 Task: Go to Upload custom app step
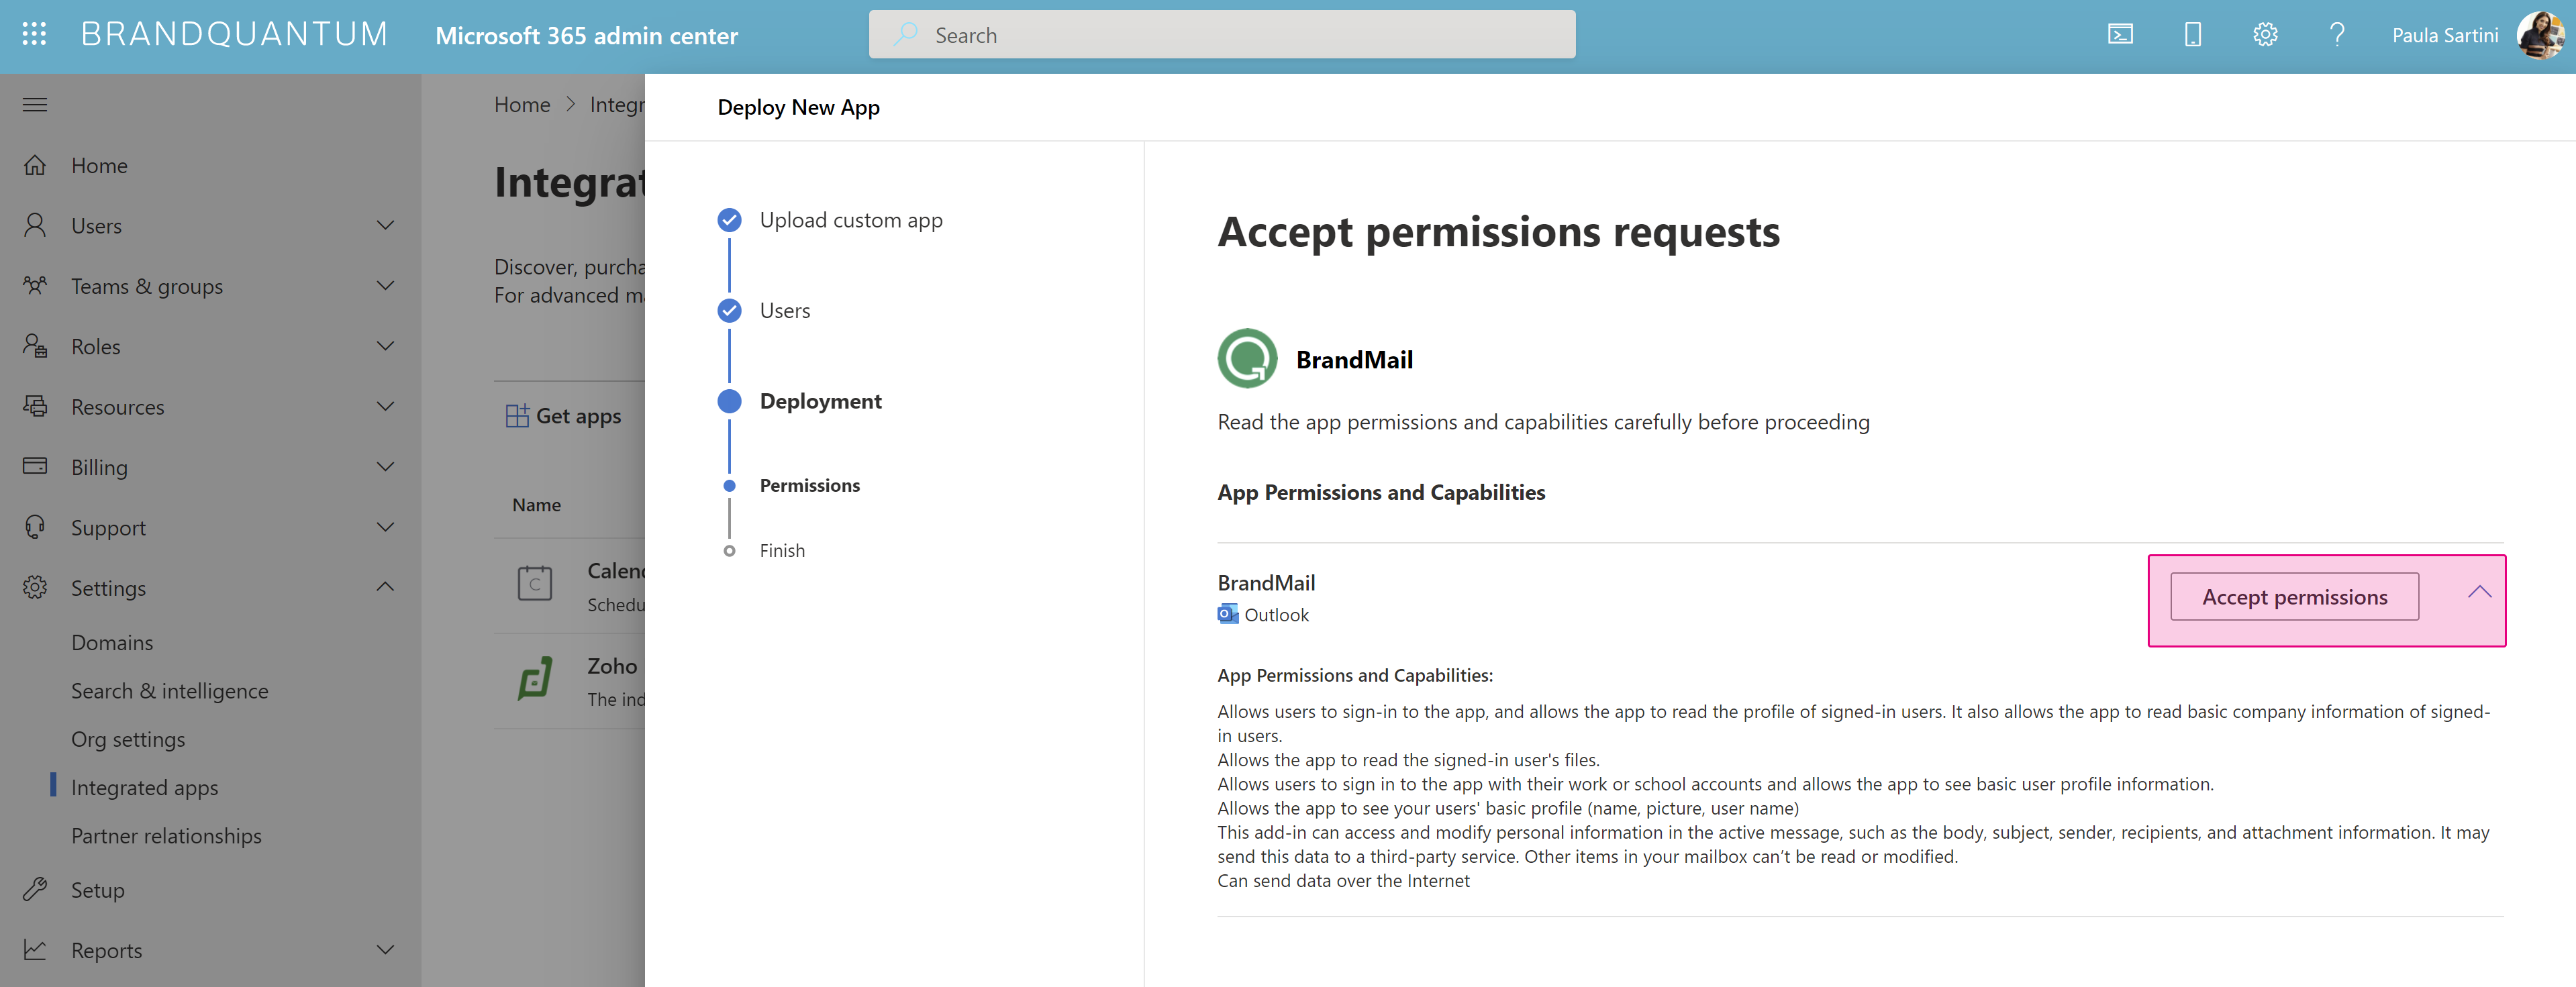(851, 220)
